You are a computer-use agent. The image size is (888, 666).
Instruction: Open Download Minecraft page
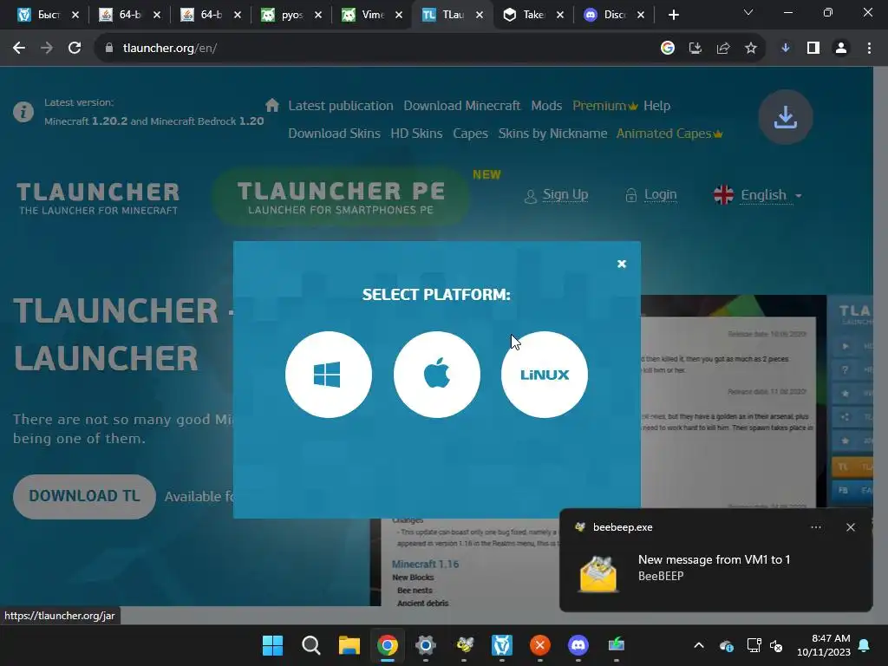coord(461,106)
